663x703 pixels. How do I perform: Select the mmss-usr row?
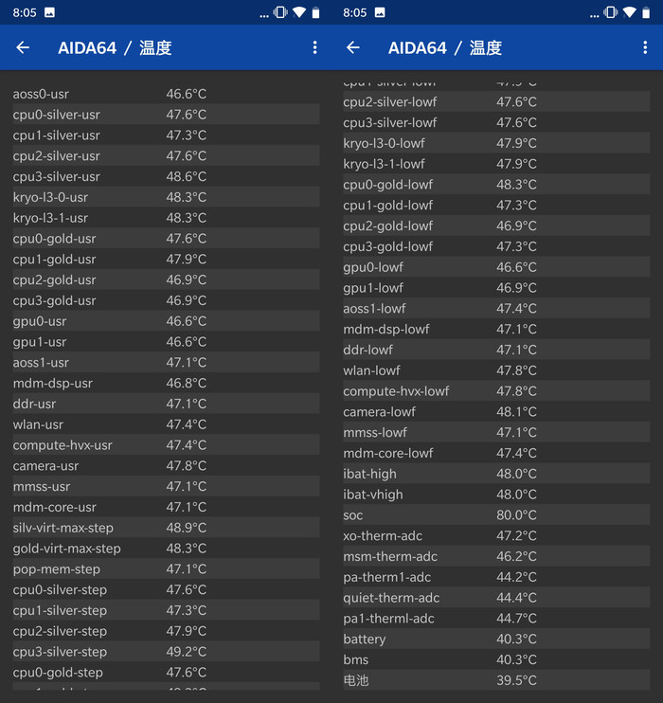[x=166, y=486]
